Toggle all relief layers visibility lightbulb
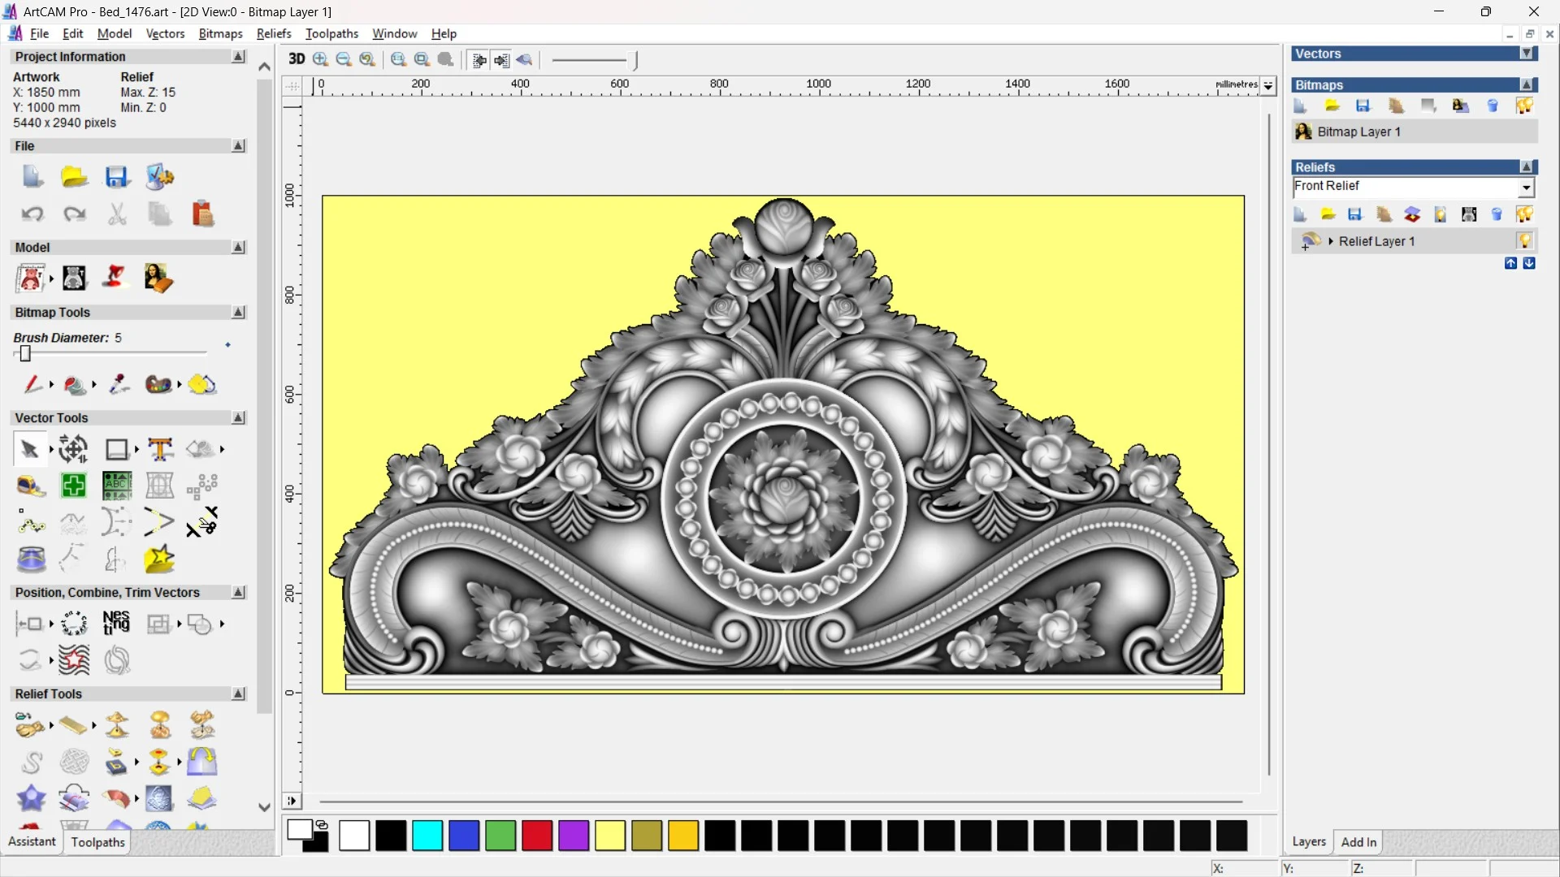This screenshot has height=877, width=1560. pyautogui.click(x=1524, y=214)
